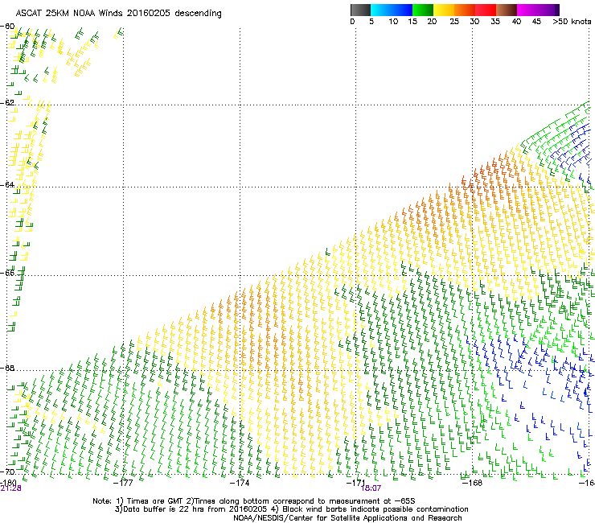Click the legend label '25'
The width and height of the screenshot is (595, 523).
pyautogui.click(x=454, y=22)
